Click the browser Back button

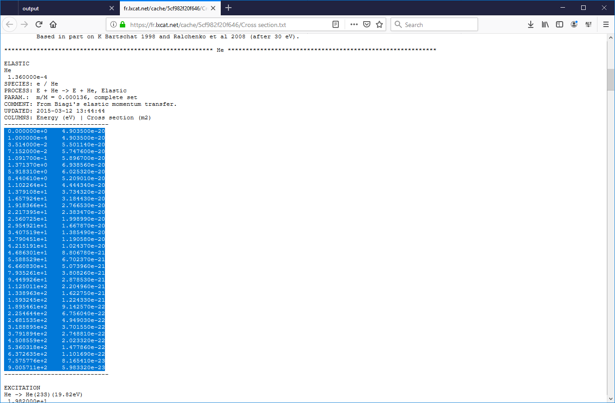(10, 25)
